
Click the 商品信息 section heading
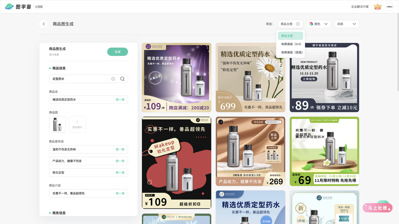pos(59,68)
